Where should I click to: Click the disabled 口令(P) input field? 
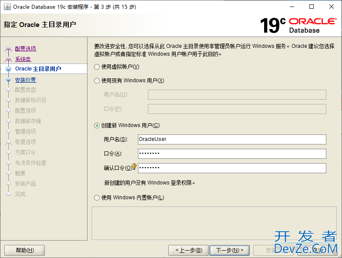[x=237, y=109]
